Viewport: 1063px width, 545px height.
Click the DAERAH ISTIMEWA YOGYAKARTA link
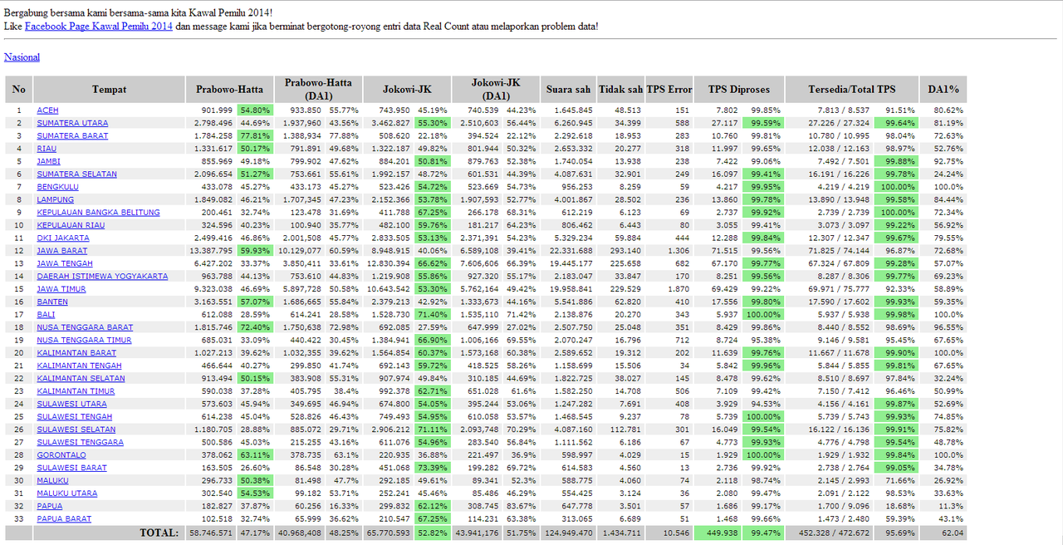coord(102,277)
